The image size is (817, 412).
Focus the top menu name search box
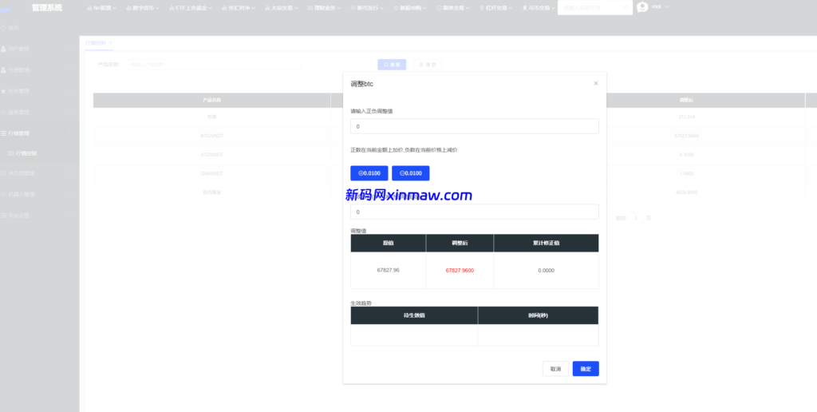595,8
